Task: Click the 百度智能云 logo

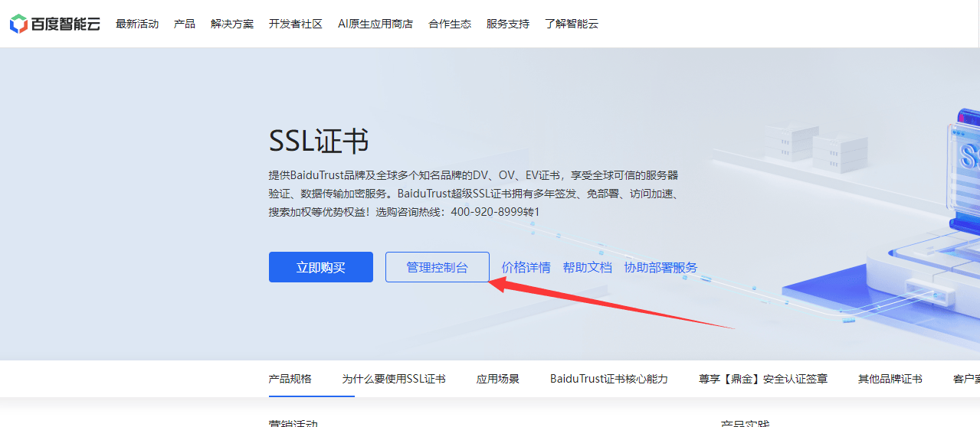Action: [x=54, y=24]
